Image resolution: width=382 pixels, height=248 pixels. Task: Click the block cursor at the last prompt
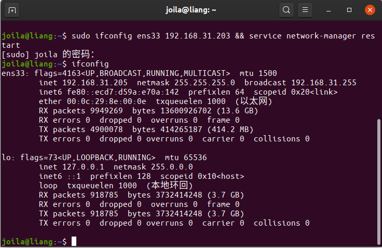[x=74, y=242]
